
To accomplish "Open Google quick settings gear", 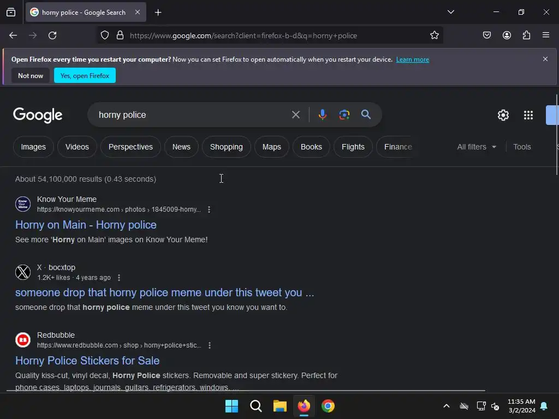I will pos(503,115).
